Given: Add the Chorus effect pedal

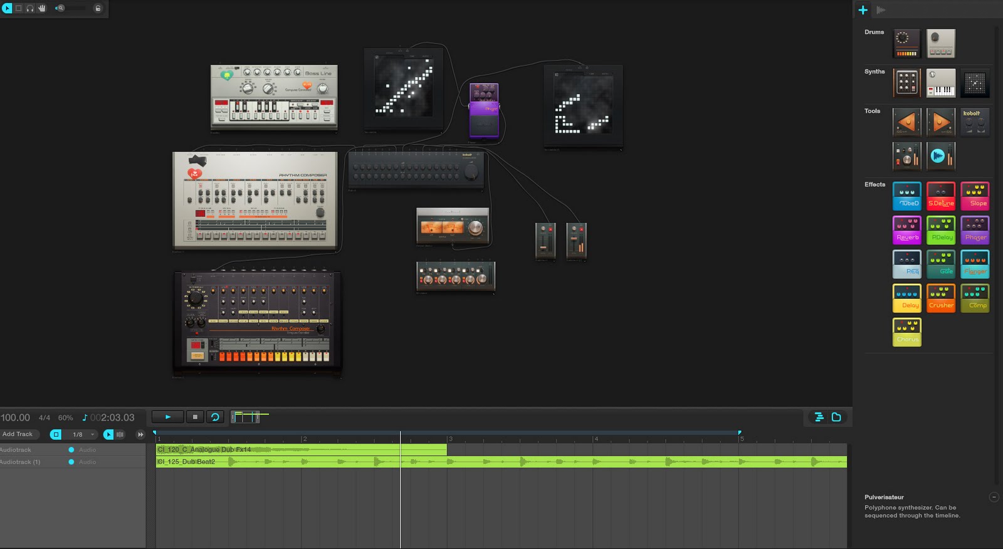Looking at the screenshot, I should [906, 332].
